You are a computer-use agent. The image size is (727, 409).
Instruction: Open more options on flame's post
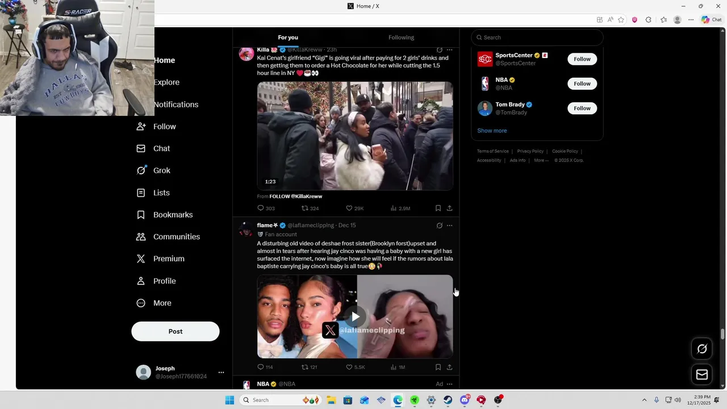pyautogui.click(x=449, y=226)
